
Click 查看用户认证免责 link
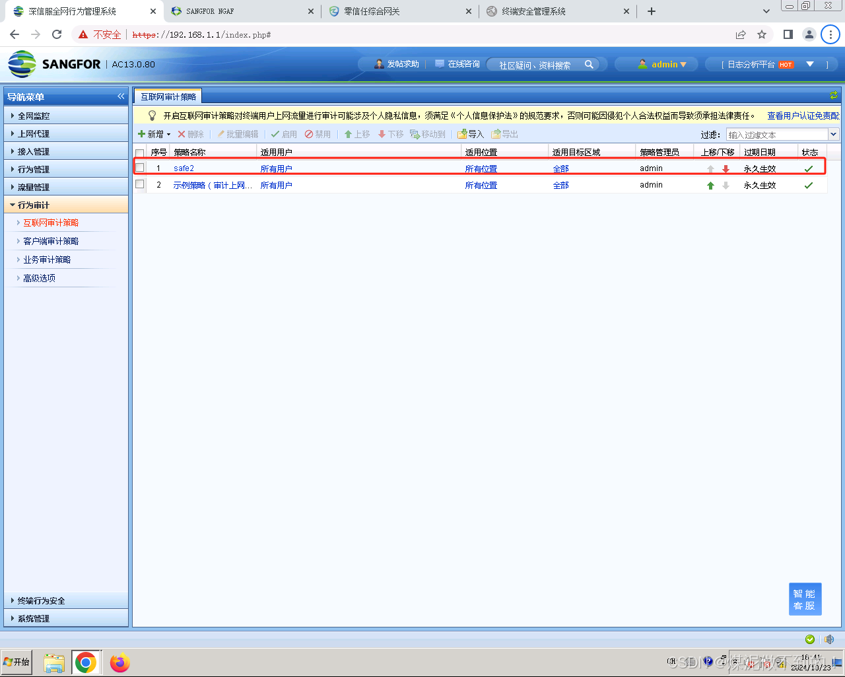click(803, 116)
